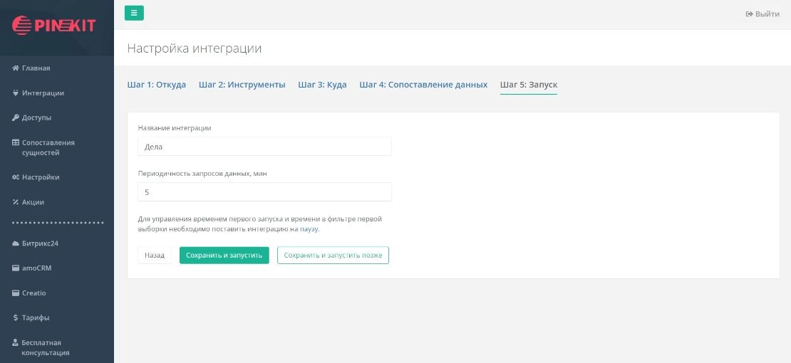The width and height of the screenshot is (791, 363).
Task: Click the key icon beside Доступы
Action: 16,117
